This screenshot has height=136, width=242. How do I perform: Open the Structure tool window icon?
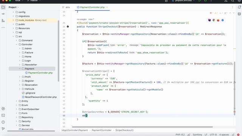click(x=3, y=21)
